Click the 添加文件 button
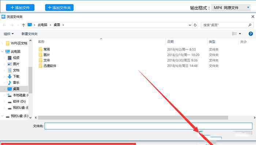Screen dimensions: 256x145 coord(20,8)
